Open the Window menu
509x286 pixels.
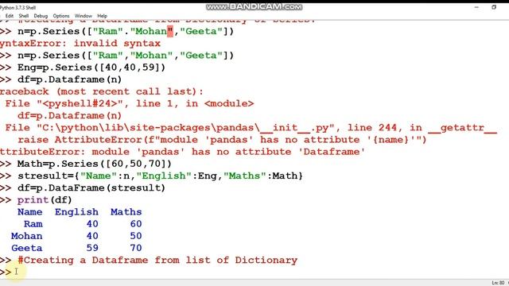[83, 16]
